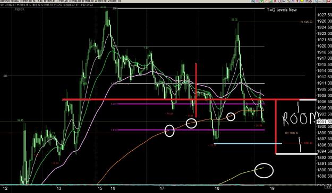Click date 15 on the time axis
The image size is (332, 193).
(100, 188)
